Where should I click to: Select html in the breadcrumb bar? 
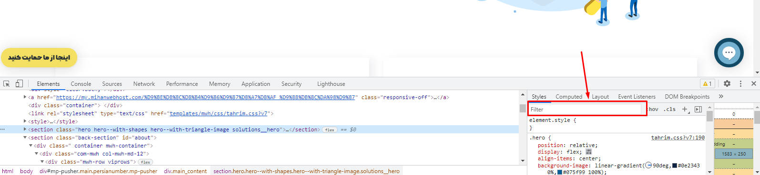point(8,171)
